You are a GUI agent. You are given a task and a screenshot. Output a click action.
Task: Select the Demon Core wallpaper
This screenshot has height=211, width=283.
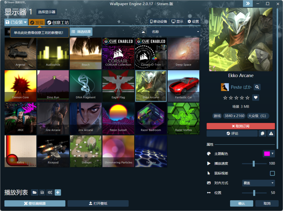20,86
